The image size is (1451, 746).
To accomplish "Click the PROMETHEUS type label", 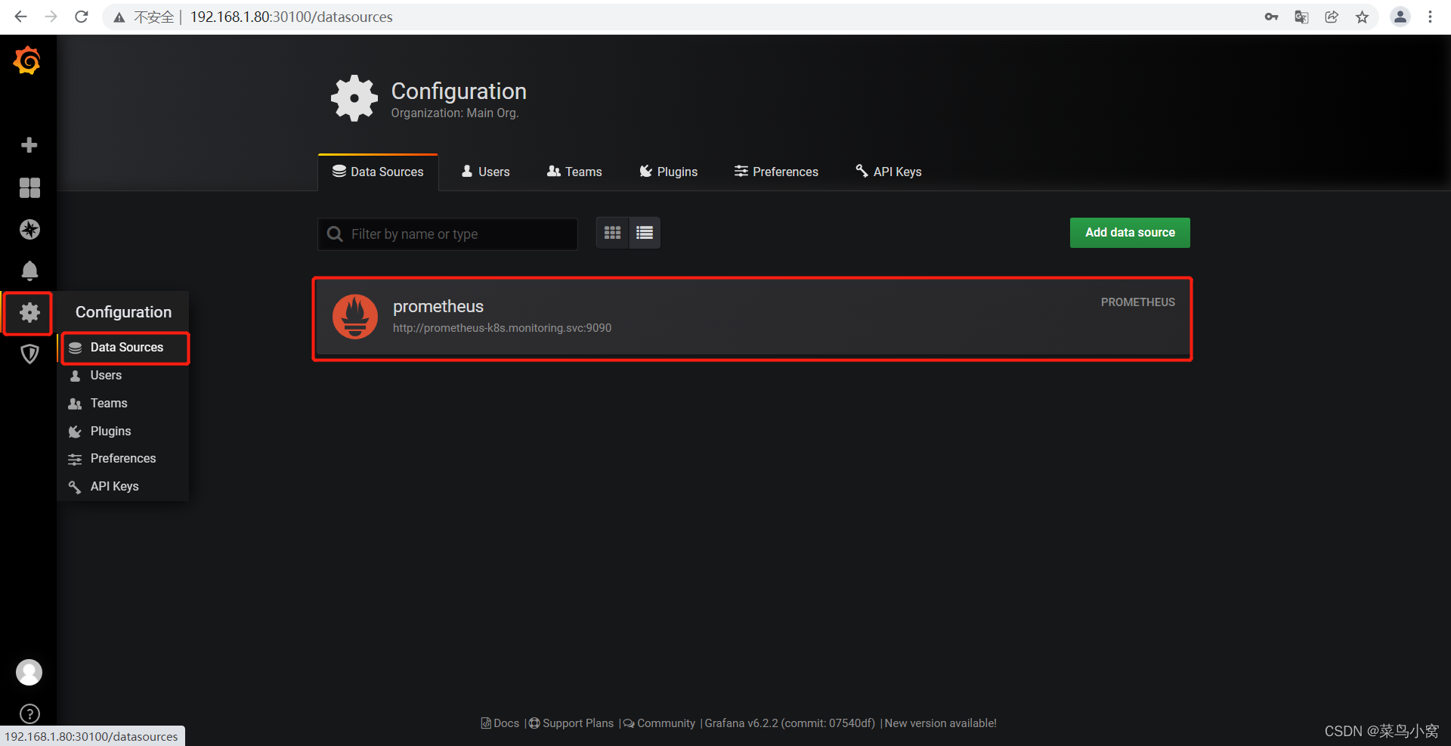I will click(1137, 302).
